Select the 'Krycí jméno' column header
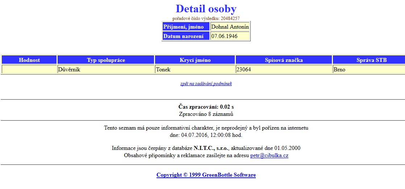 [195, 60]
